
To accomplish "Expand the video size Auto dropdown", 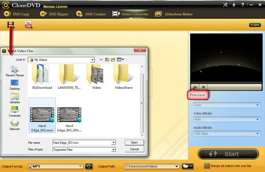I will [227, 105].
